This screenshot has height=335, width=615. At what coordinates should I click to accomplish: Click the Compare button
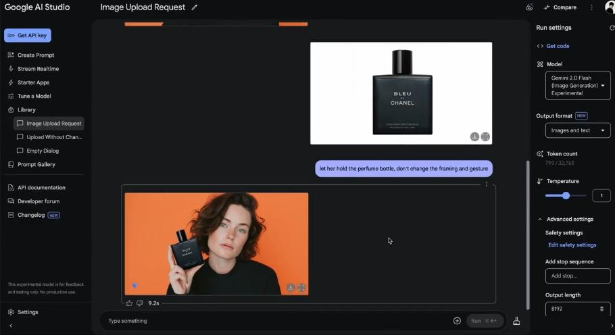click(560, 7)
